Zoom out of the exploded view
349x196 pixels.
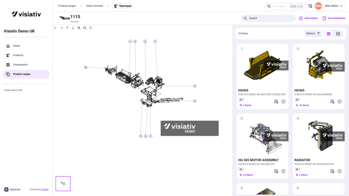pyautogui.click(x=85, y=28)
